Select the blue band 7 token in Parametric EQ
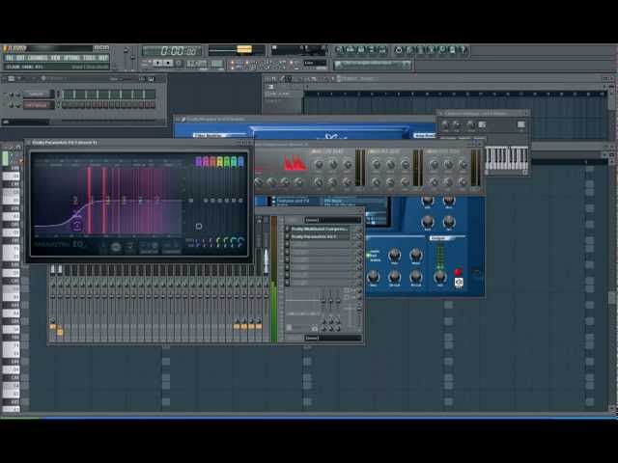618x463 pixels. [240, 161]
